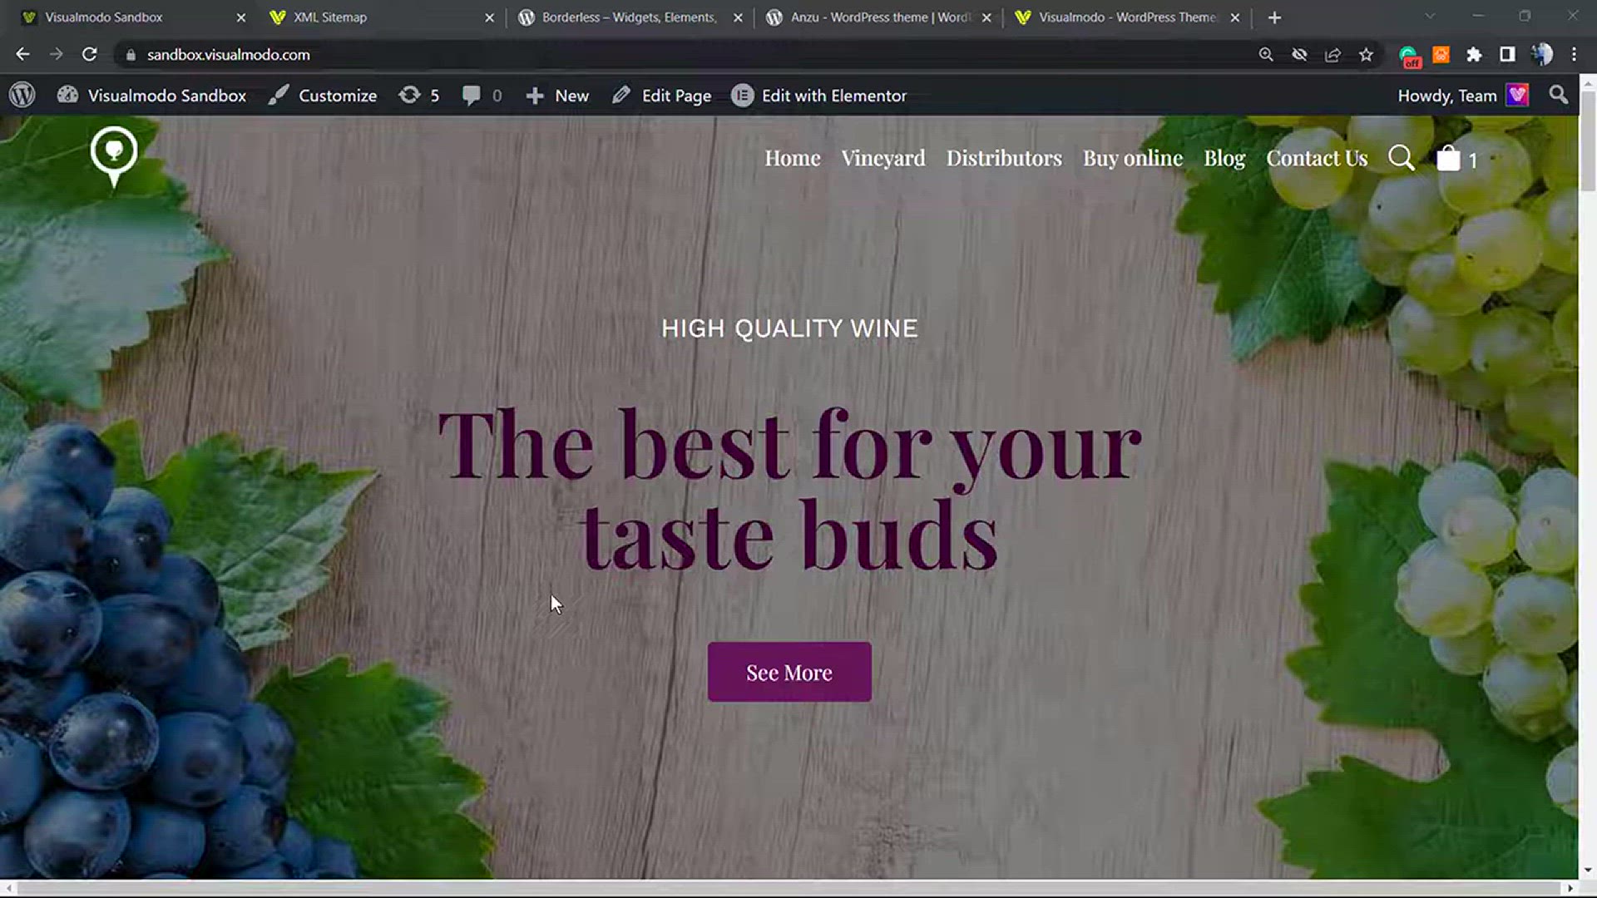Reload the page
The height and width of the screenshot is (898, 1597).
point(89,54)
